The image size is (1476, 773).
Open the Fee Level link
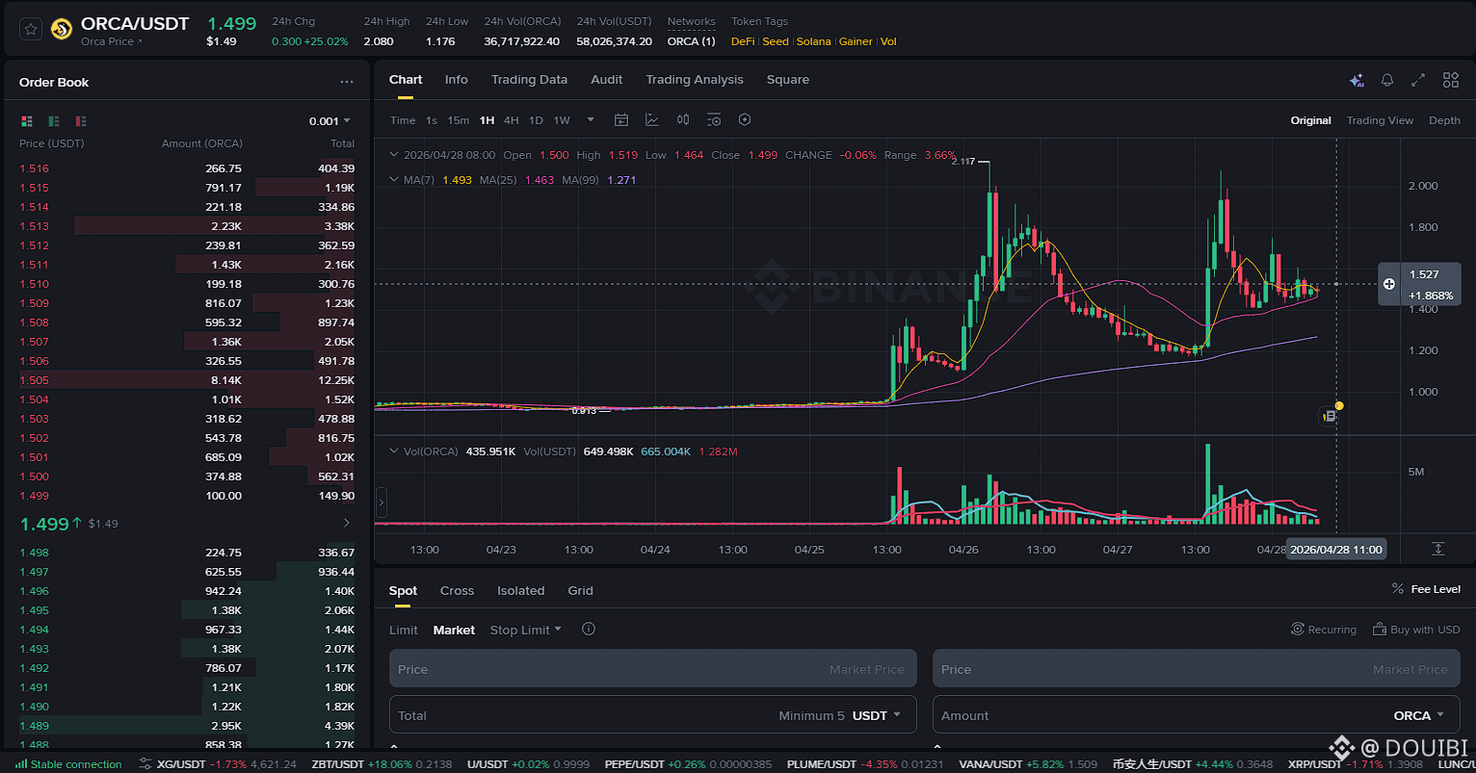click(1426, 589)
